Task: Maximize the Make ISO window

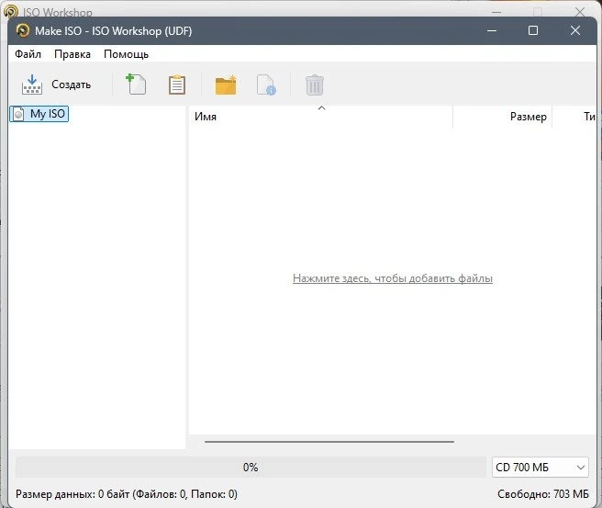Action: pos(533,30)
